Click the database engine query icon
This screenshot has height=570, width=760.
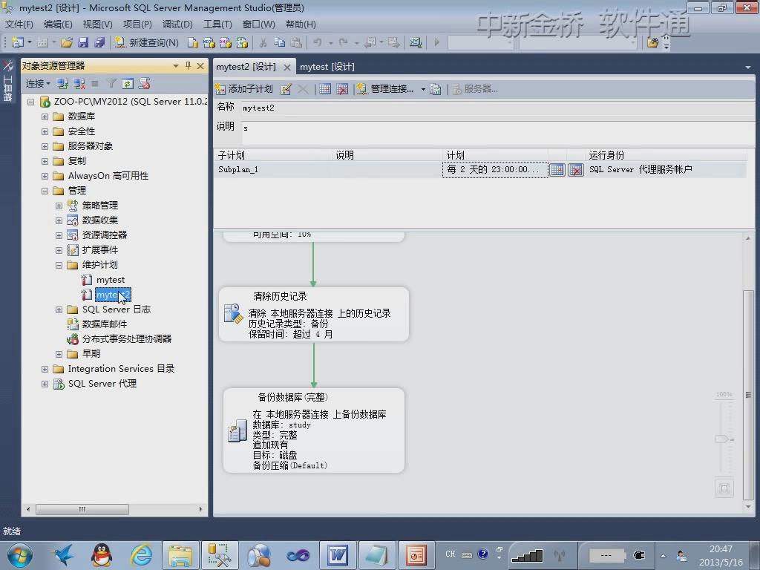192,42
